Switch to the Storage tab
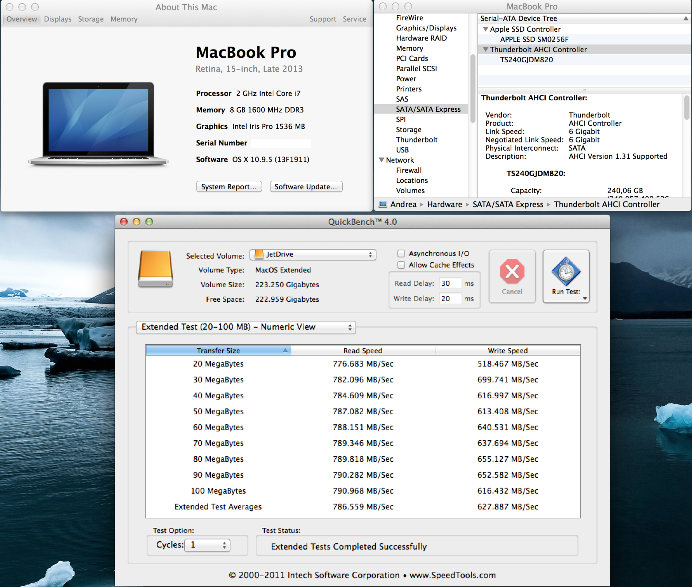 (91, 19)
